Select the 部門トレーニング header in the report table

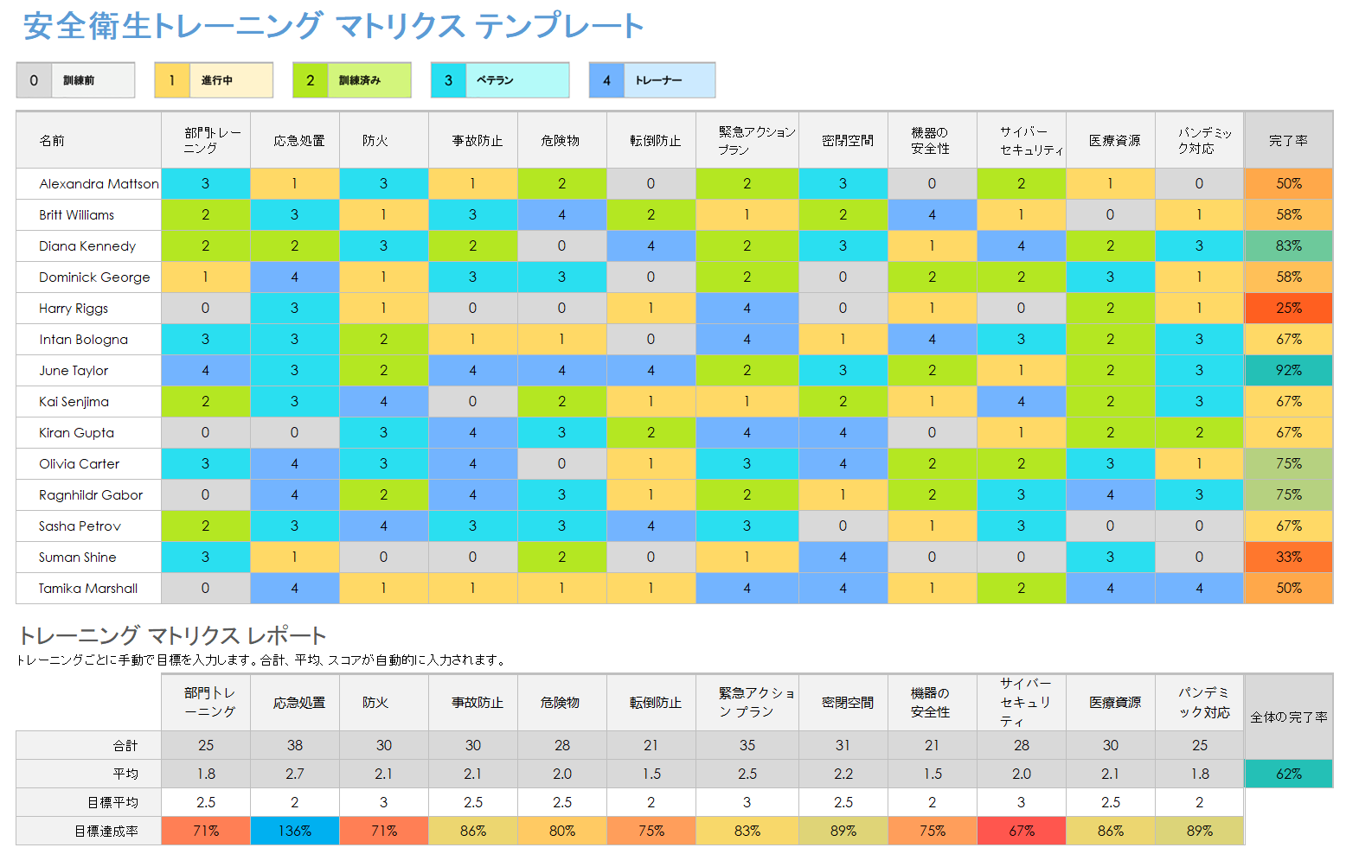click(x=206, y=703)
